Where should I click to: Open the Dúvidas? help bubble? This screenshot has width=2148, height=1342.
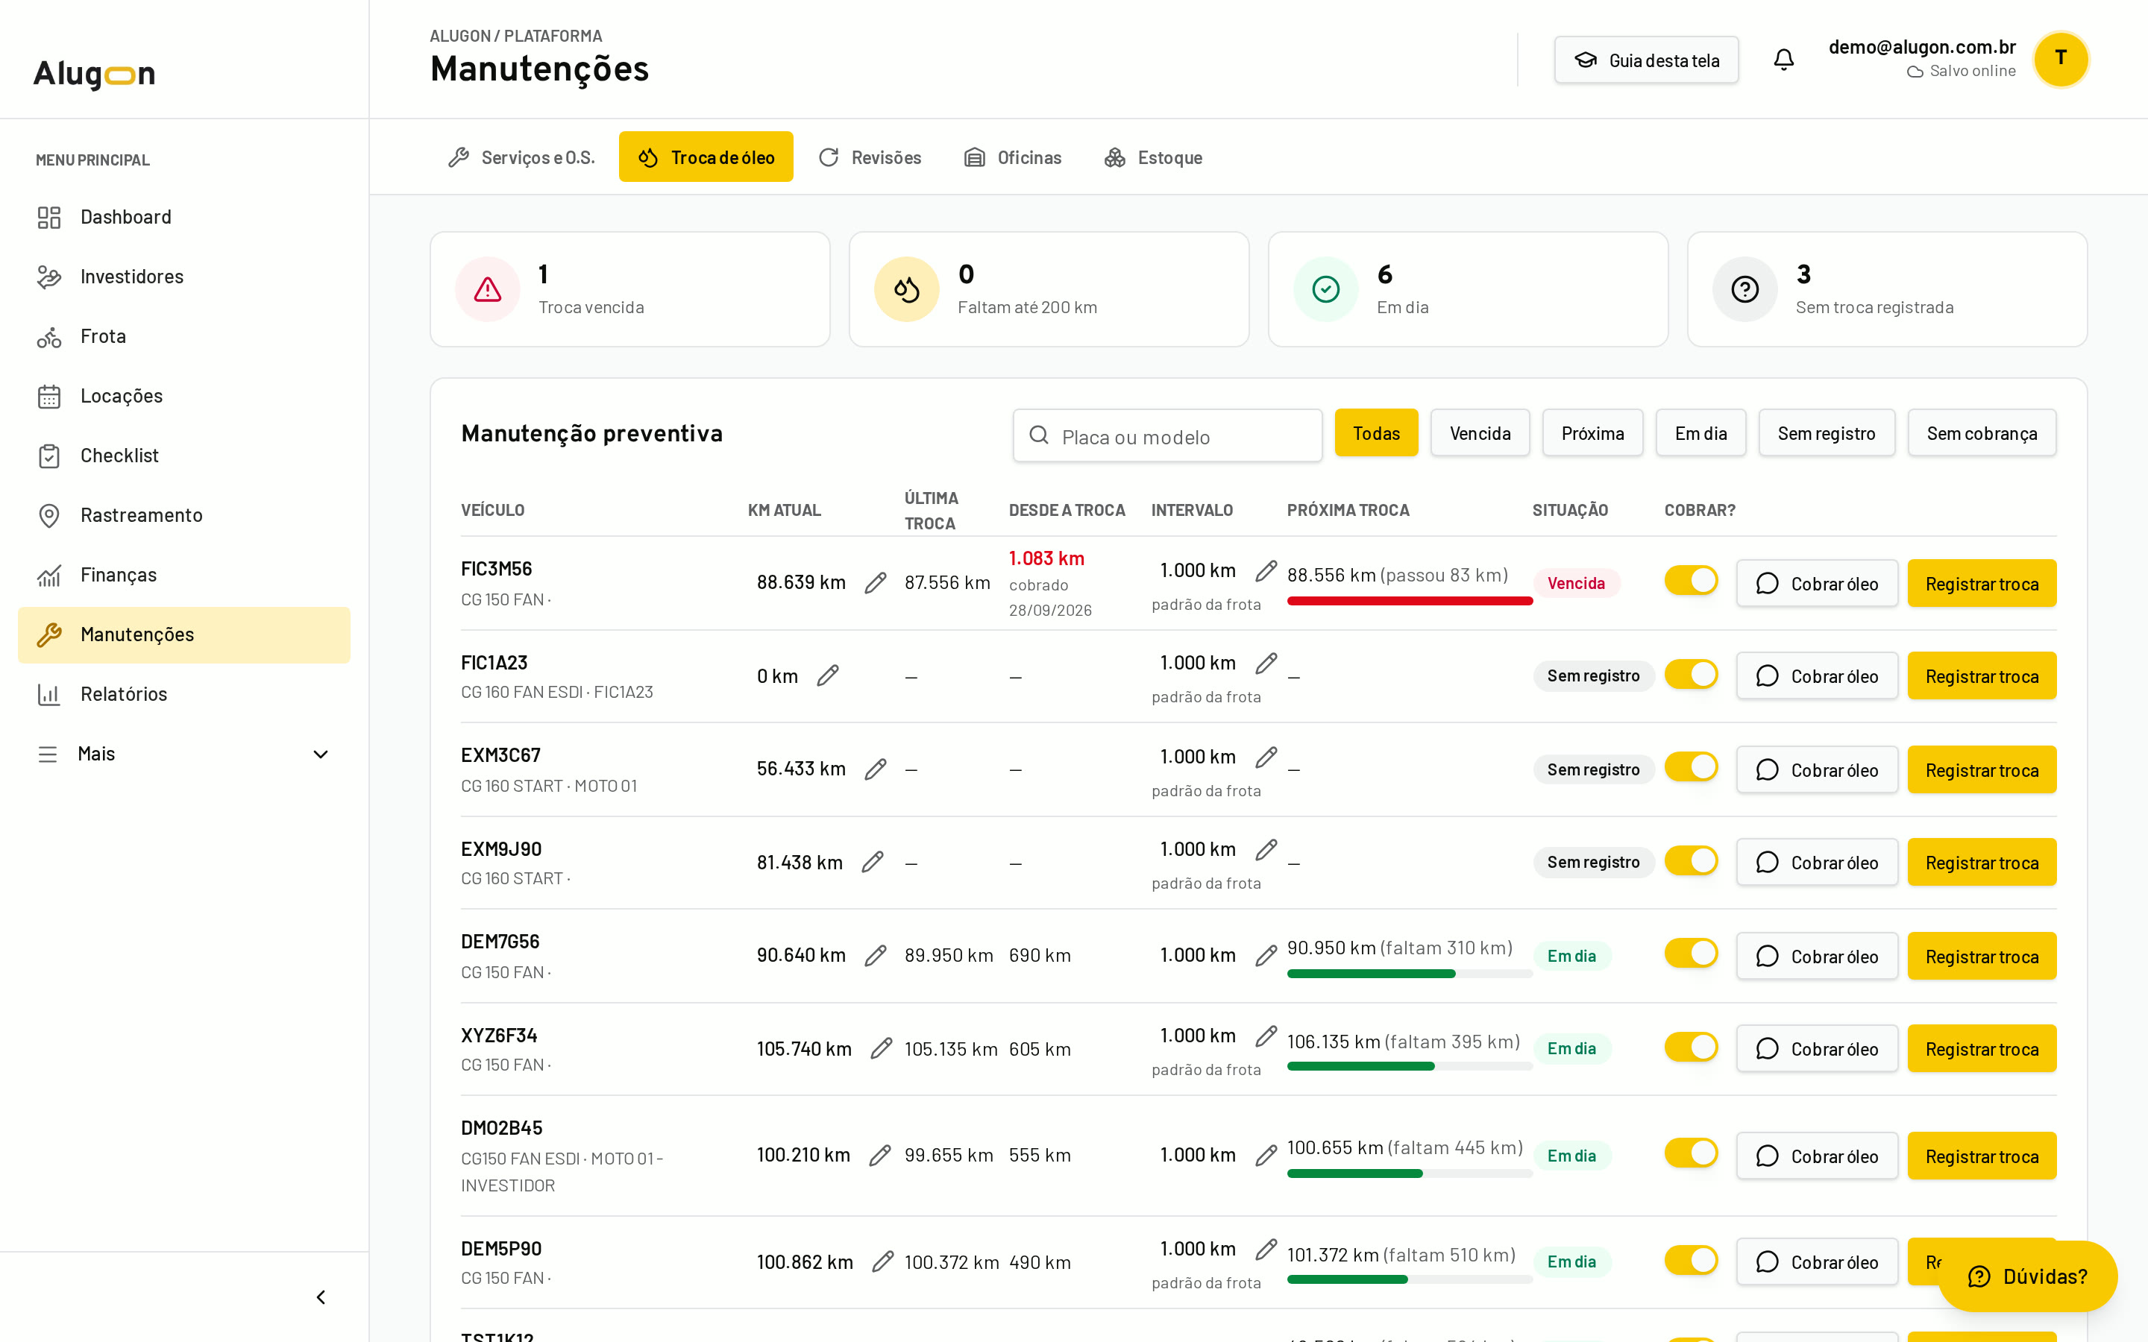coord(2028,1276)
